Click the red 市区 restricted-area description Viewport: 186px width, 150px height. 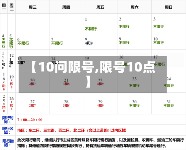[x=71, y=130]
